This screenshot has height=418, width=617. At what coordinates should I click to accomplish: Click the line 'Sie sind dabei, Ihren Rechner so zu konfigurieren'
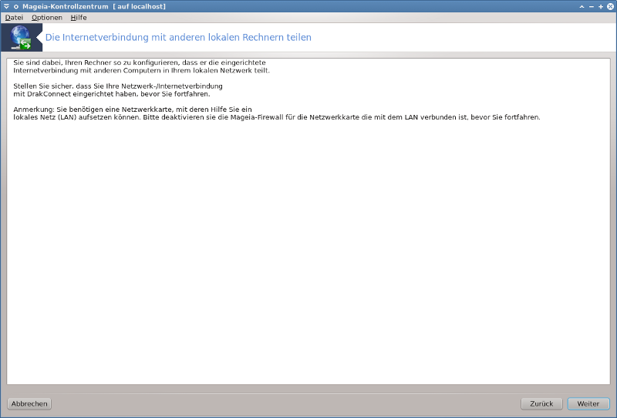(140, 62)
